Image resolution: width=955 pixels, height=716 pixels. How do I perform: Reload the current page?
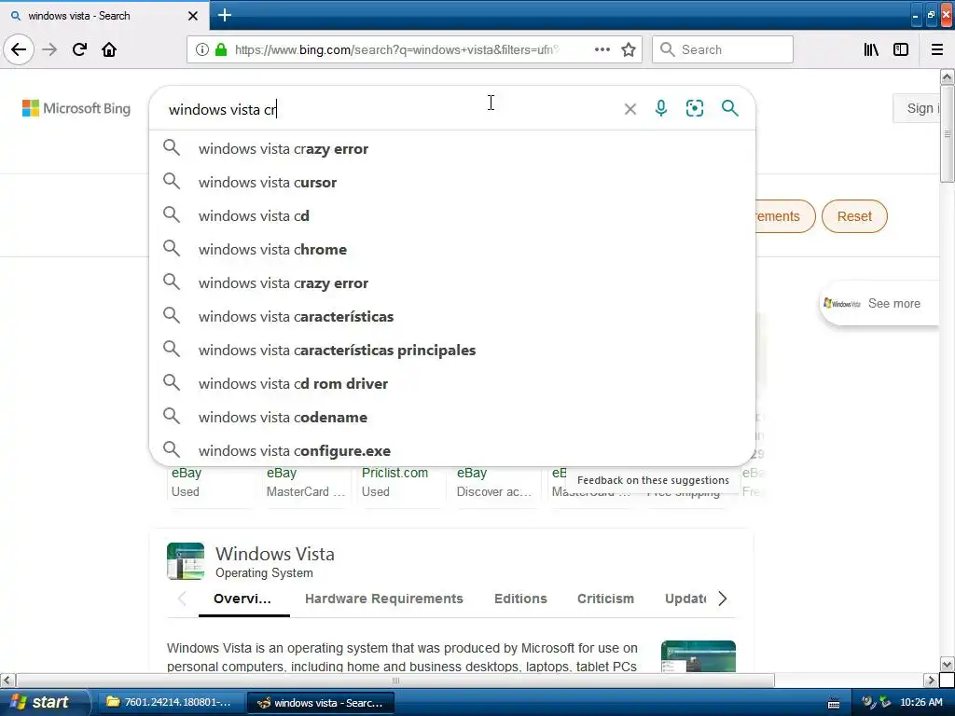click(x=79, y=49)
